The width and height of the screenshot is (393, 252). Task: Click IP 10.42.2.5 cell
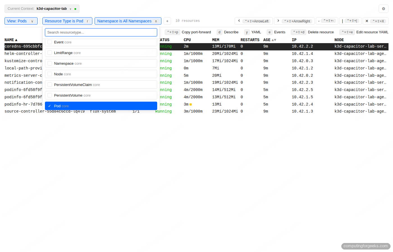point(302,90)
